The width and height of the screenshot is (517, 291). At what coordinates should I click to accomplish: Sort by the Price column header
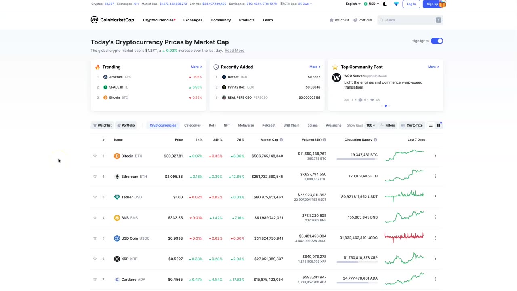tap(179, 140)
